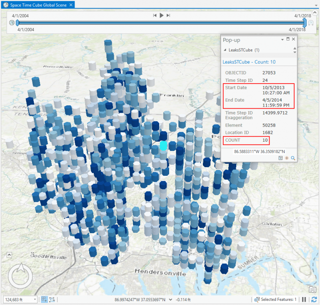Select the highlighted cyan space-time bin
The image size is (320, 305).
point(163,145)
